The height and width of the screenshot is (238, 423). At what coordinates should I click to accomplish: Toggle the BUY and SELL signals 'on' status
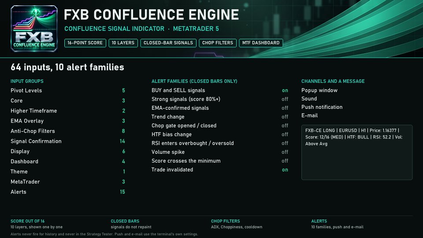pos(285,90)
